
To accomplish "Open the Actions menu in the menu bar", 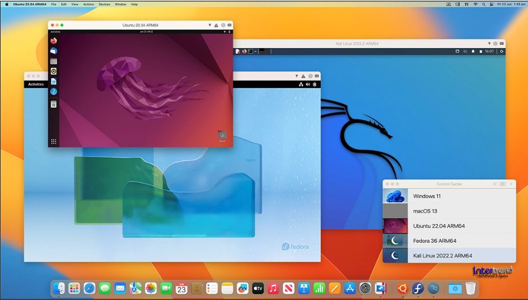I will [89, 4].
